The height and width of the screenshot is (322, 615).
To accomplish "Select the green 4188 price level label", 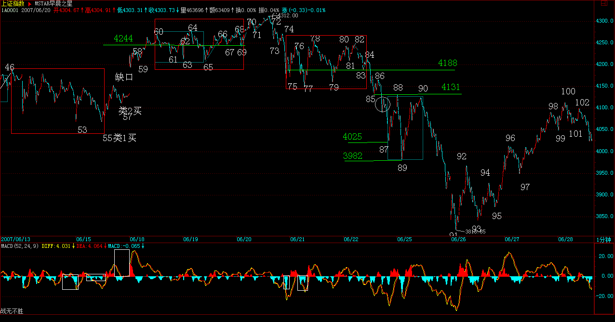I will [447, 63].
